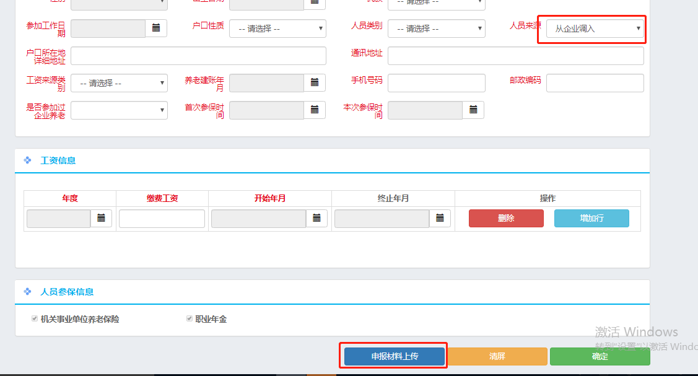This screenshot has height=376, width=698.
Task: Toggle the 职业年金 checkbox
Action: click(190, 319)
